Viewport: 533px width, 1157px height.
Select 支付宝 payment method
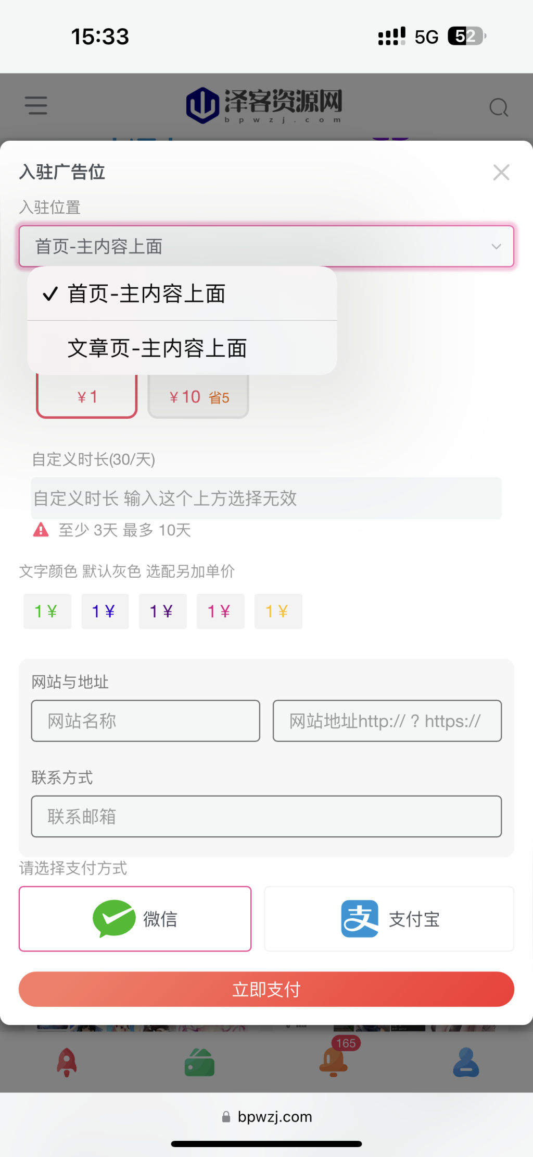coord(389,919)
